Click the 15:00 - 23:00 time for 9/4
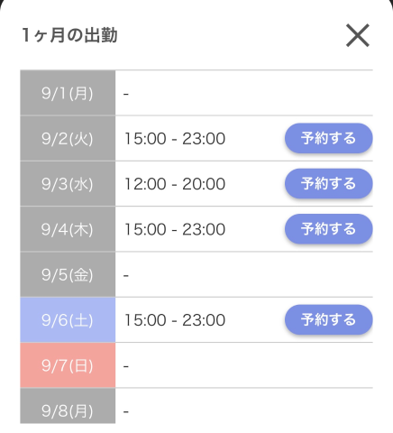The height and width of the screenshot is (433, 393). coord(175,229)
